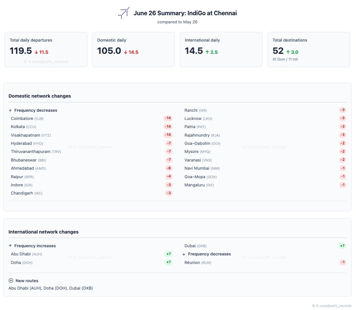Select the Goa–Mopa (GOX) row label

[201, 177]
